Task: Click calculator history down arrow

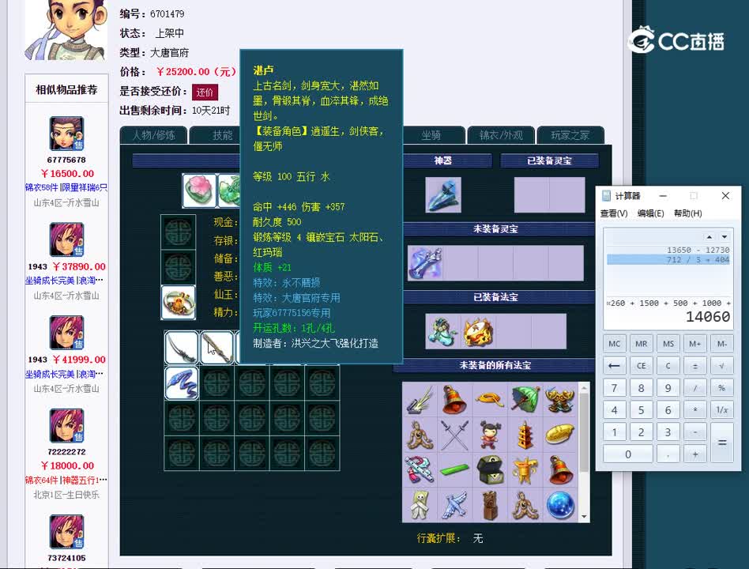Action: pyautogui.click(x=725, y=236)
